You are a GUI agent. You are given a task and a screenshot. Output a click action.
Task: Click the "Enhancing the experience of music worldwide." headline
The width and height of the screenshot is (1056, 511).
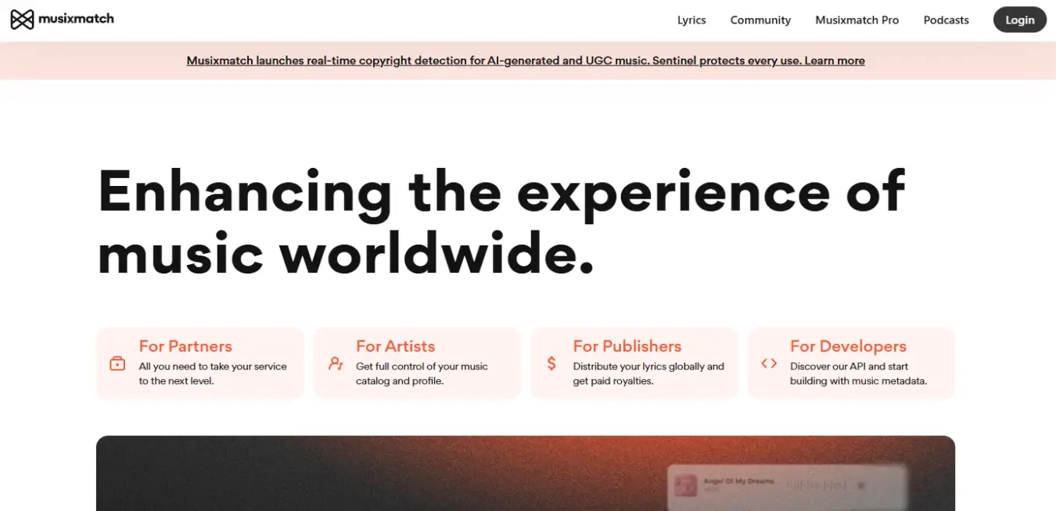(x=501, y=222)
